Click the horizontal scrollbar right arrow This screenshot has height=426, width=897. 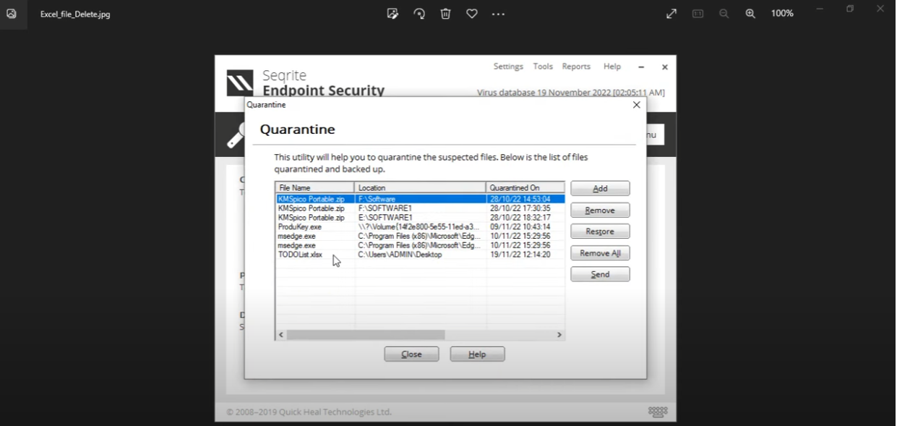pyautogui.click(x=559, y=335)
